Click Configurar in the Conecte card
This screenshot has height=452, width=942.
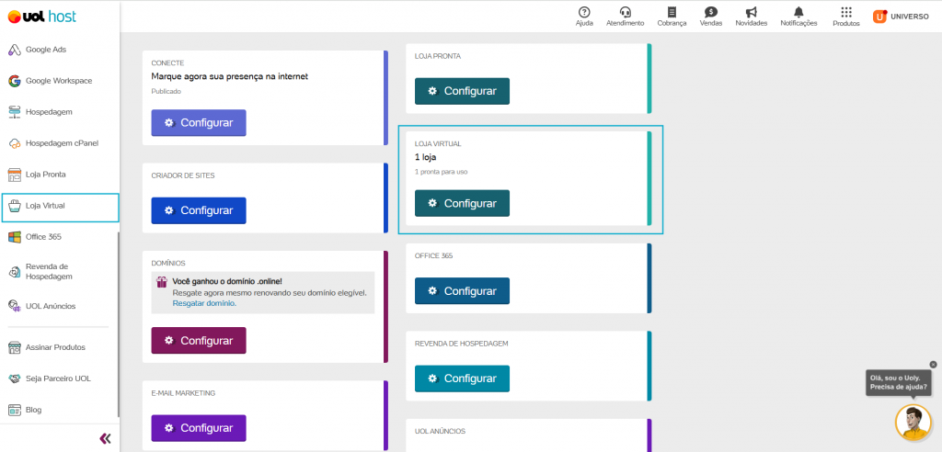[199, 122]
